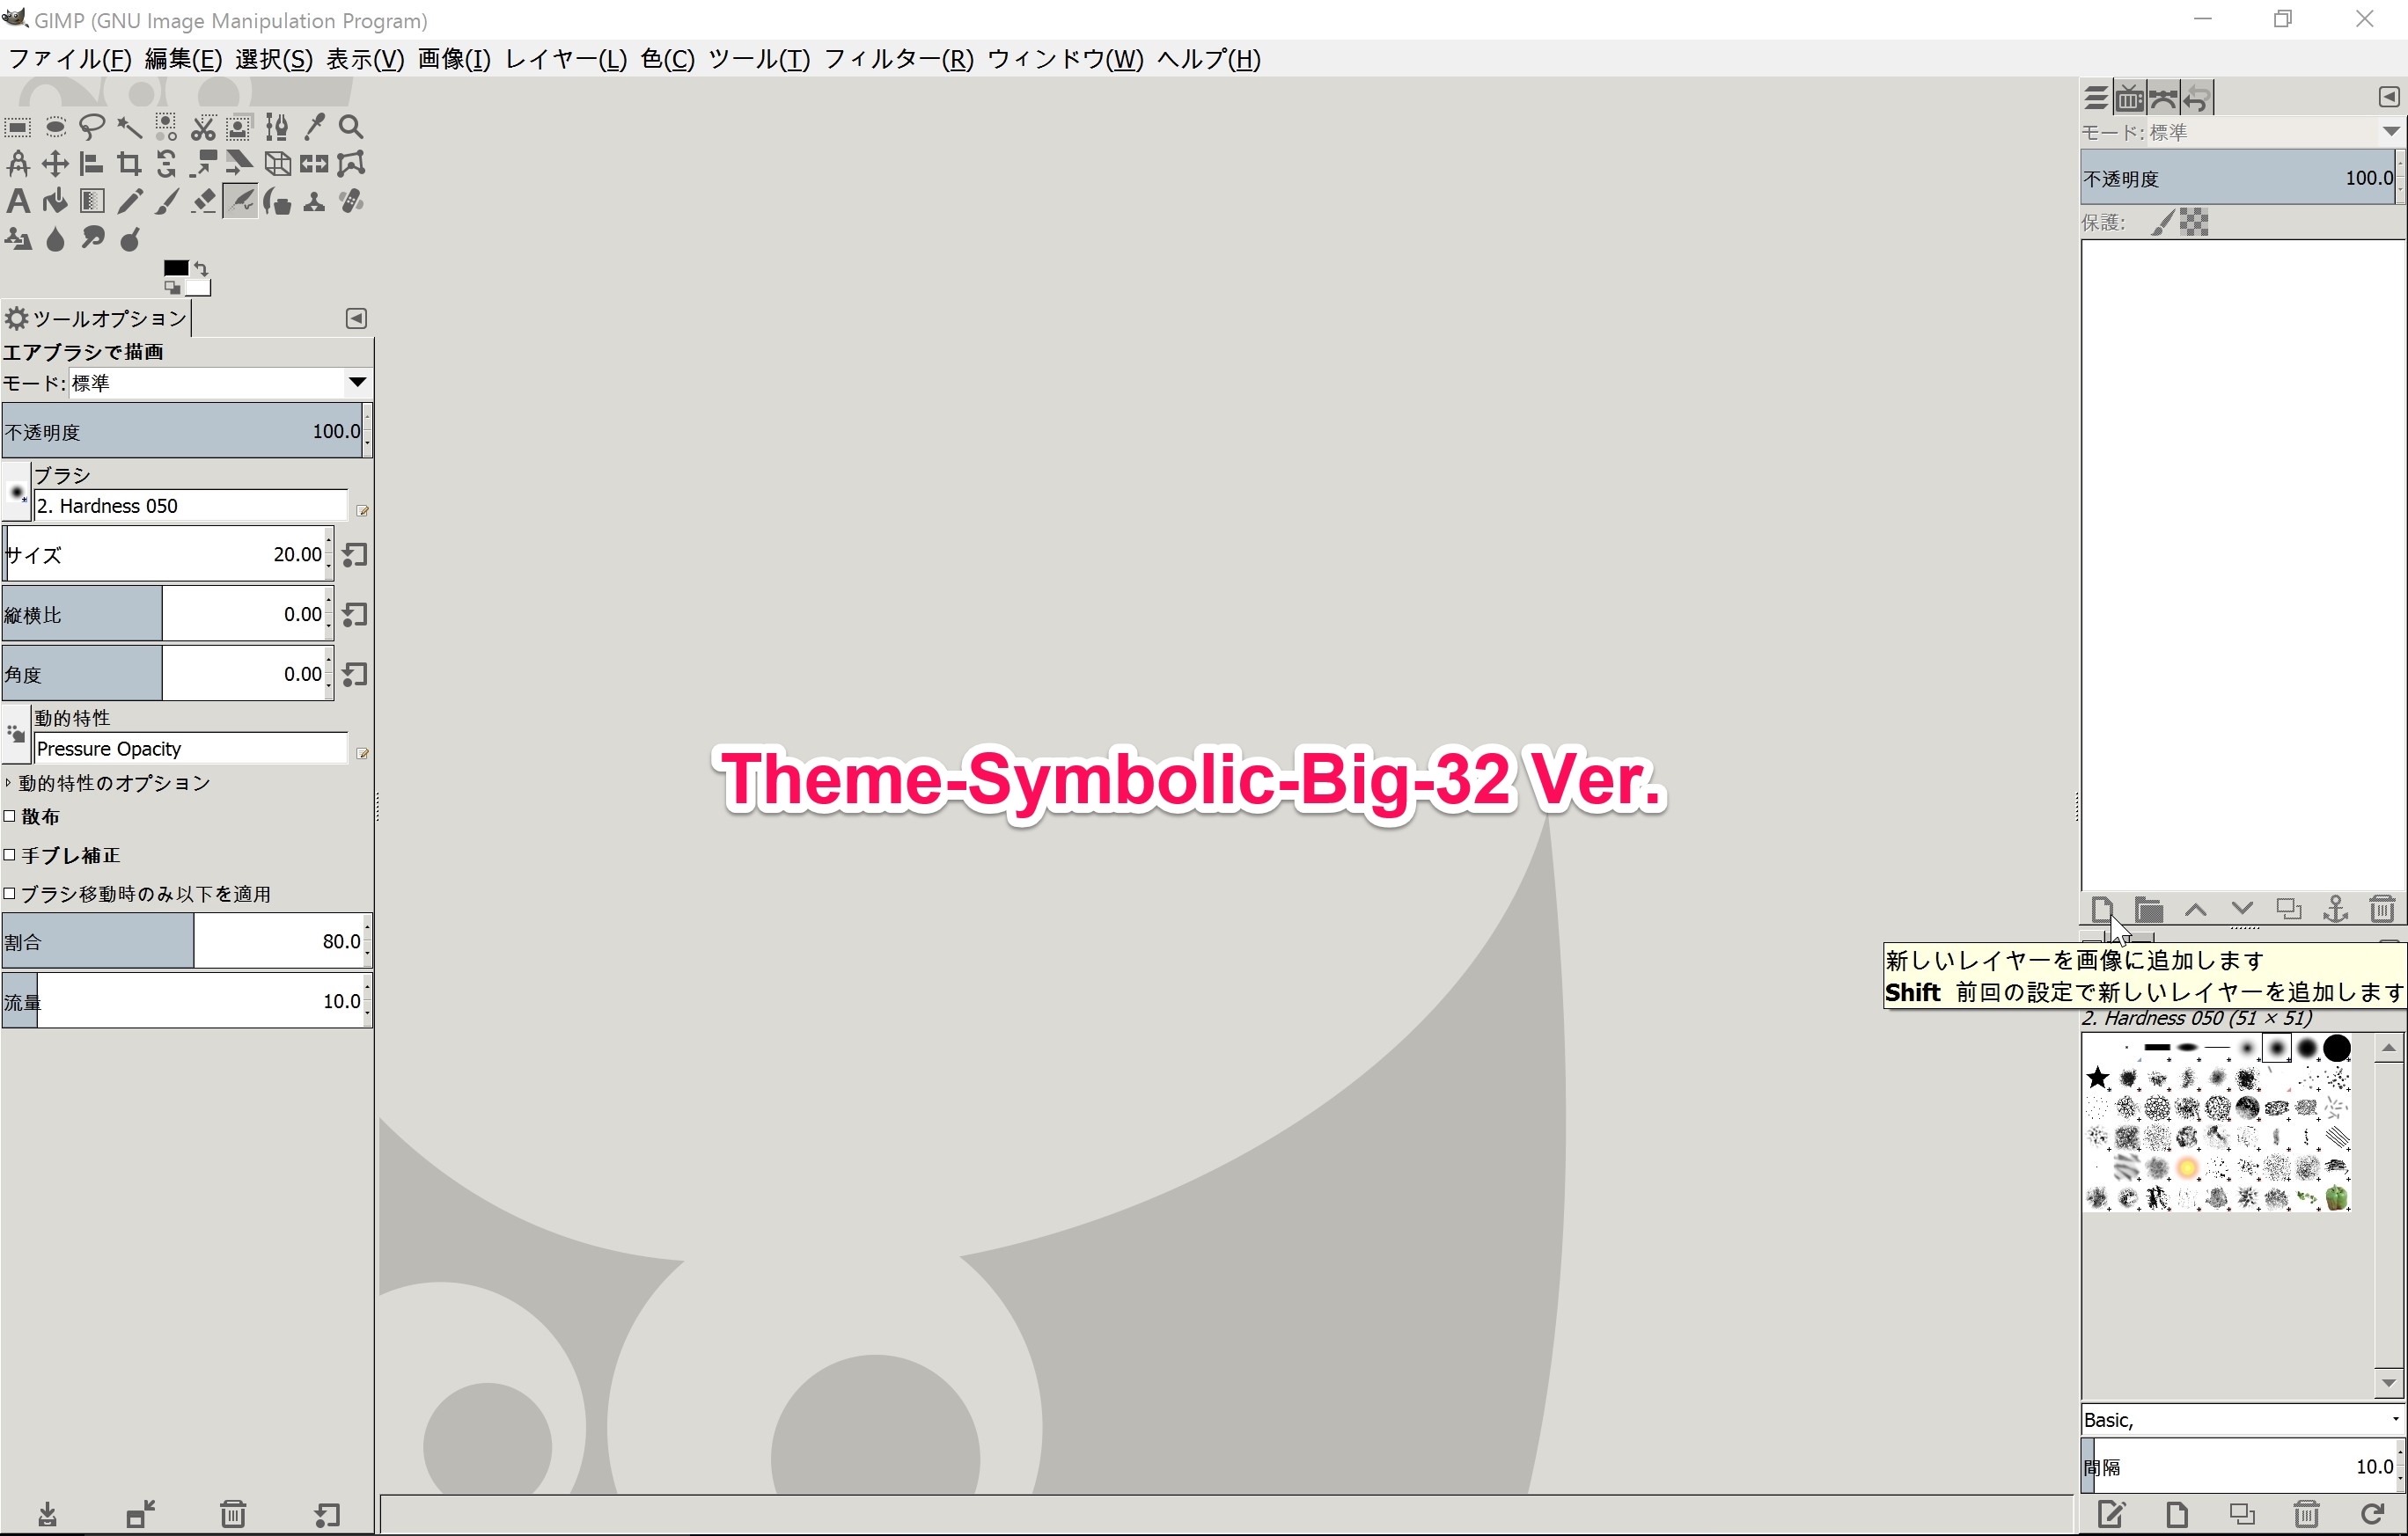Switch to the Eraser tool
The height and width of the screenshot is (1536, 2408).
[203, 201]
